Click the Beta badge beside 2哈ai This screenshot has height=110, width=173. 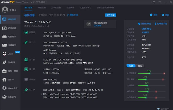17,52
